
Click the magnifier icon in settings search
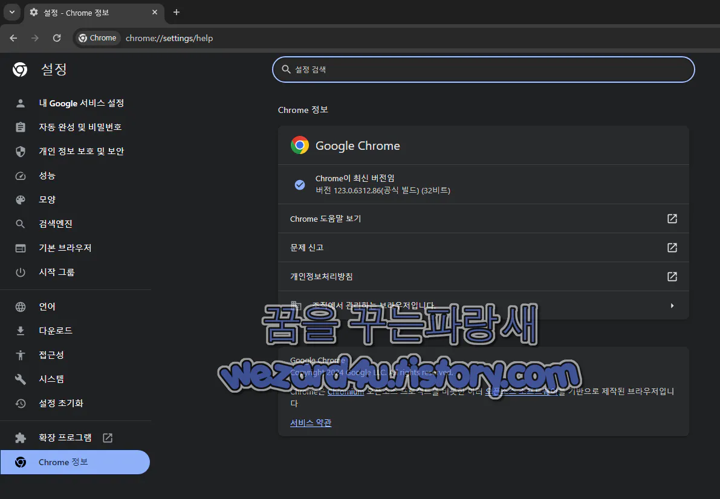tap(286, 69)
